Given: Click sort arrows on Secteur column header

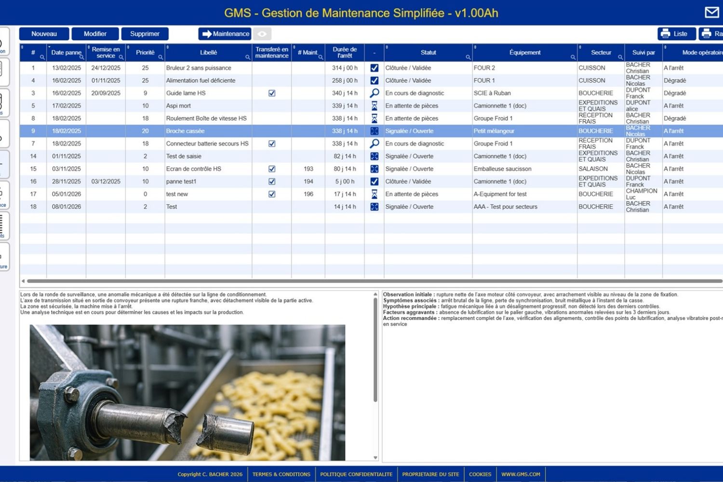Looking at the screenshot, I should click(x=580, y=47).
